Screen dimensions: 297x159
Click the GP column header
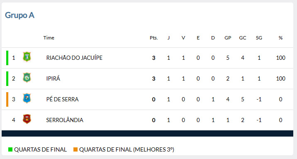tap(228, 38)
